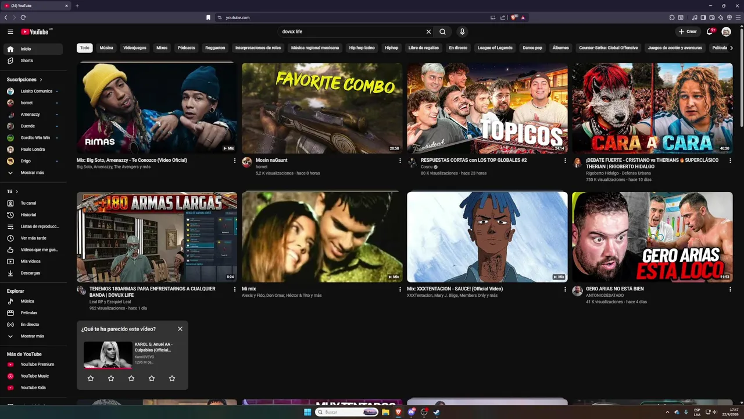Open Windows Start menu
Screen dimensions: 744x419
tap(307, 413)
